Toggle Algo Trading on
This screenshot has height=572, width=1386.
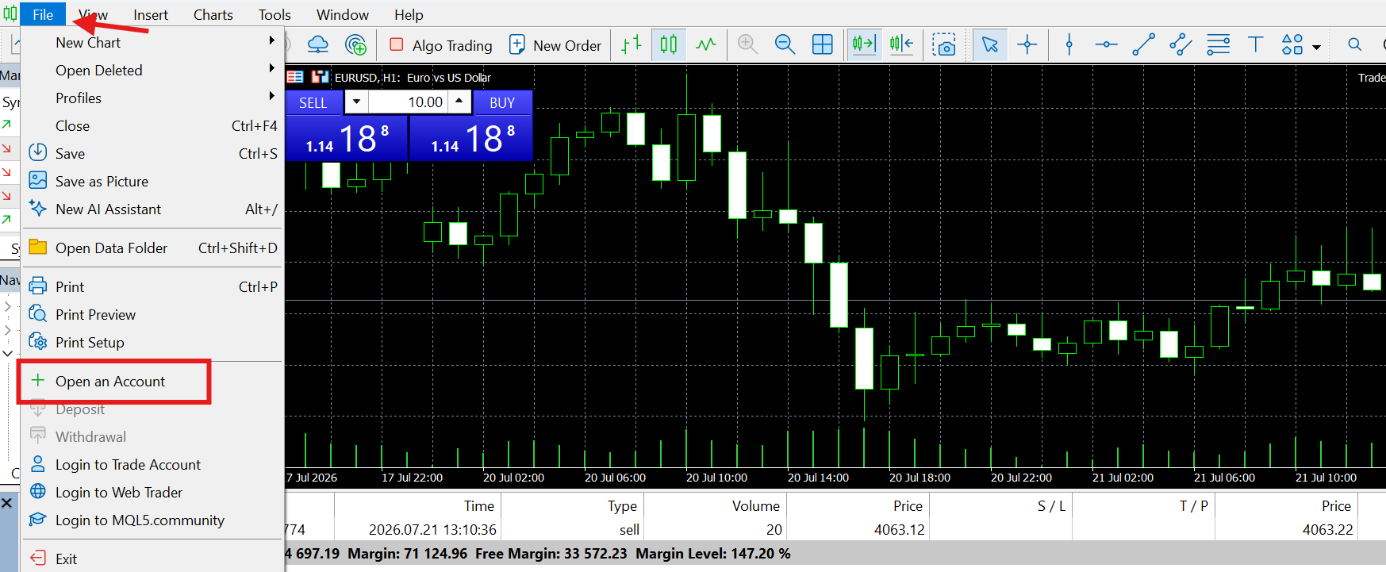click(x=441, y=45)
